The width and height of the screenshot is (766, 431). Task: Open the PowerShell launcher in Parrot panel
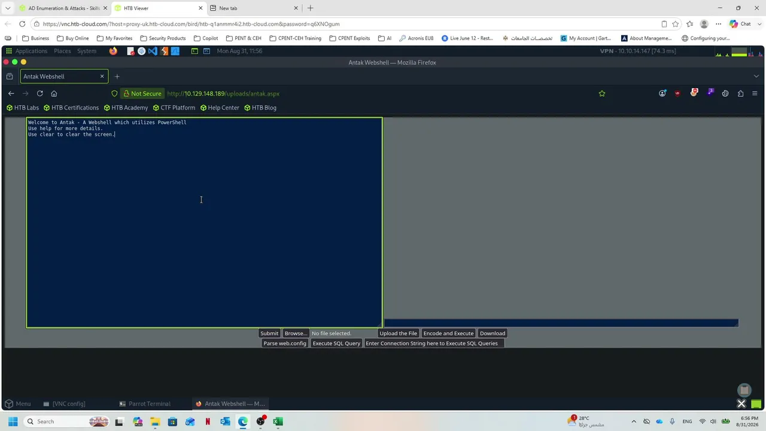(x=206, y=51)
